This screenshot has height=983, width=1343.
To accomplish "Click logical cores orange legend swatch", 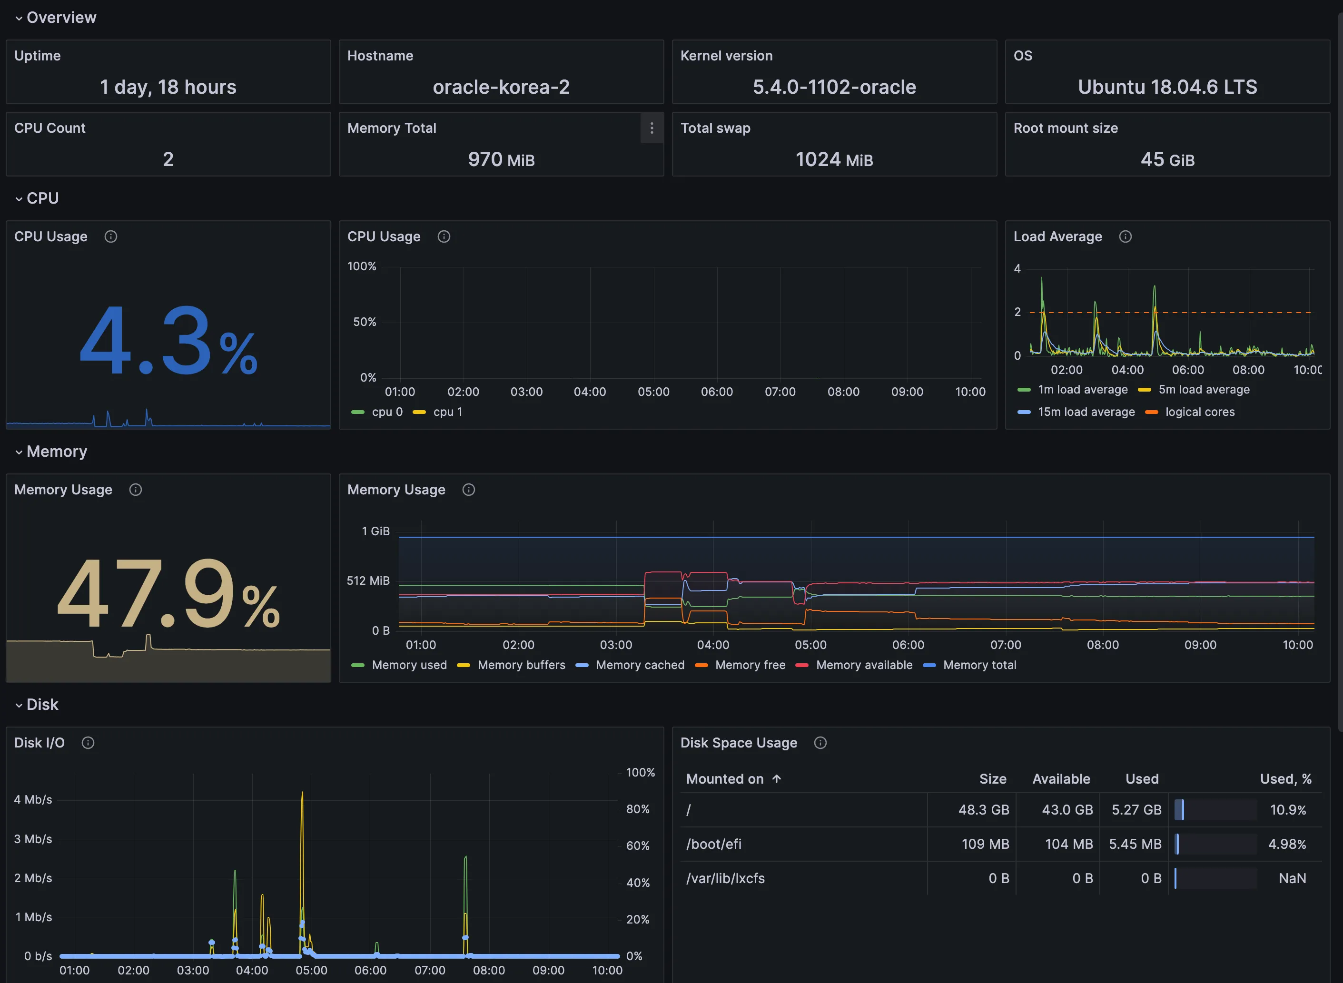I will click(x=1151, y=412).
